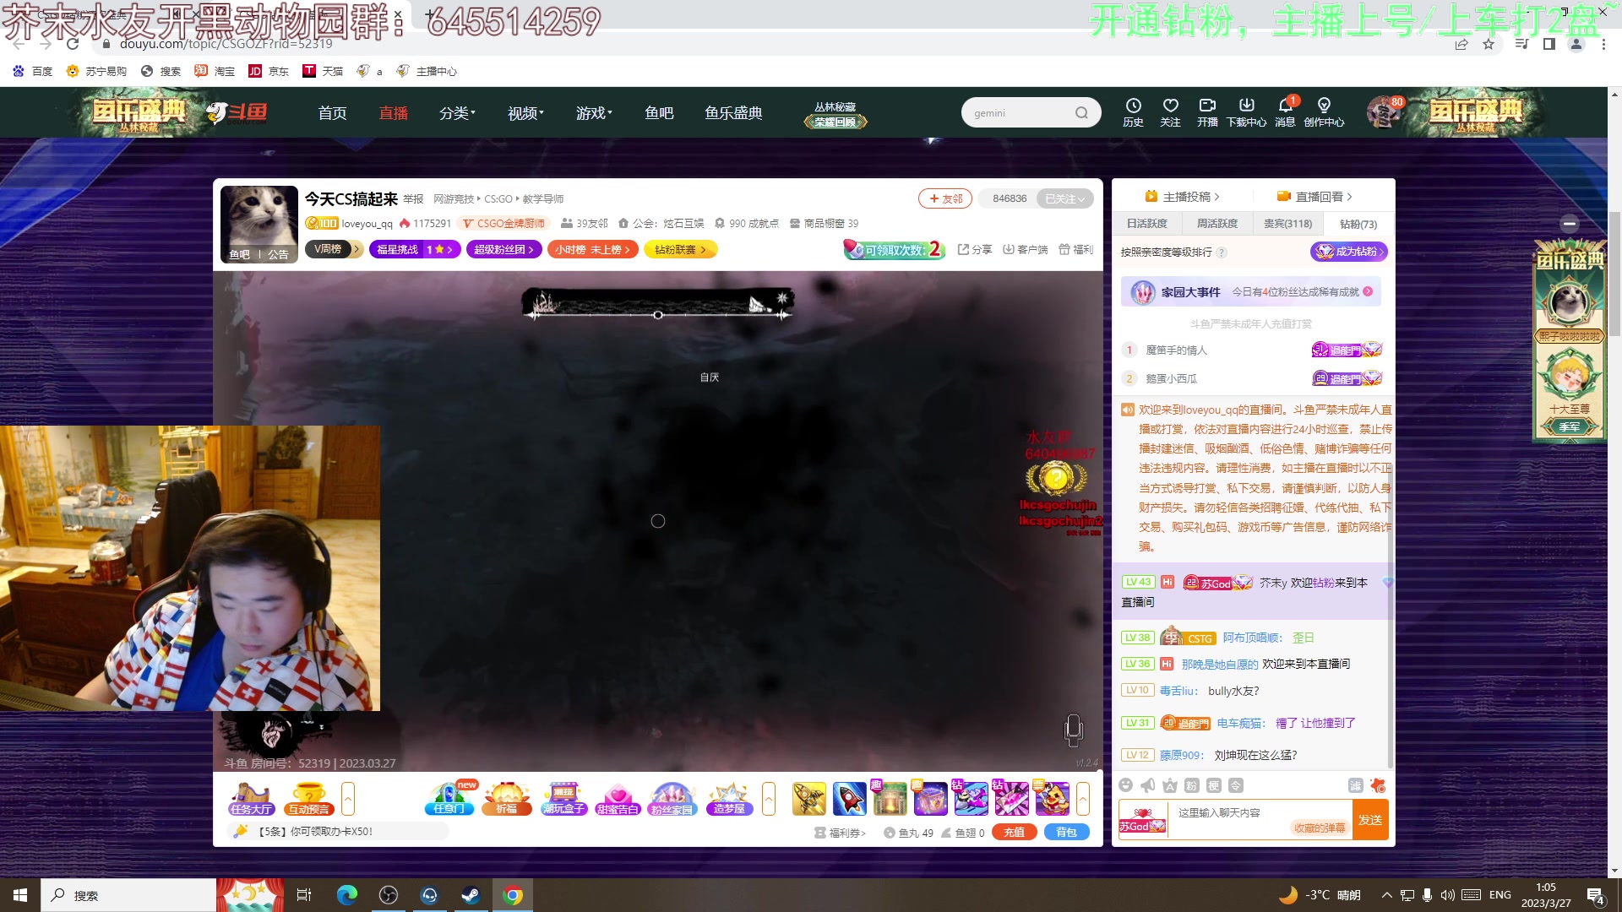
Task: Click the + 友邻 button
Action: click(x=945, y=198)
